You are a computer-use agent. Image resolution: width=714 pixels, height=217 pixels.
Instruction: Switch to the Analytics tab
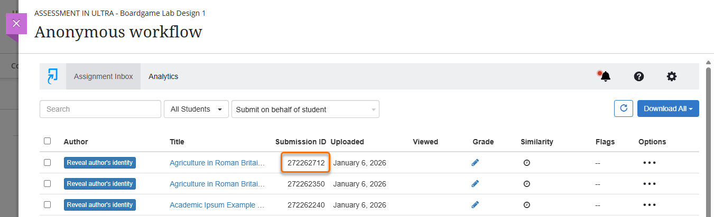pyautogui.click(x=163, y=76)
